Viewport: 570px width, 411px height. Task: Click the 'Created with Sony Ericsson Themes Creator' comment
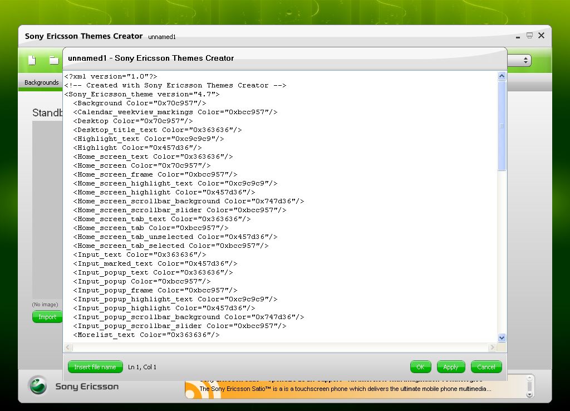[175, 85]
